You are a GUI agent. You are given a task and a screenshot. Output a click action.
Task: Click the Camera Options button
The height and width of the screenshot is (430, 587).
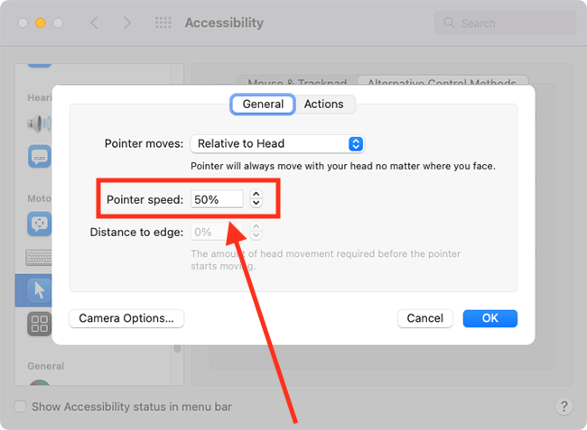click(126, 318)
